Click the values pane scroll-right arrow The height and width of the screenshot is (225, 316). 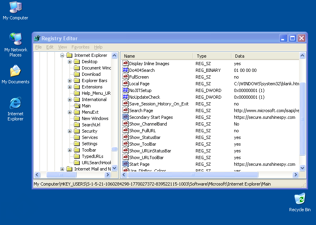point(295,174)
